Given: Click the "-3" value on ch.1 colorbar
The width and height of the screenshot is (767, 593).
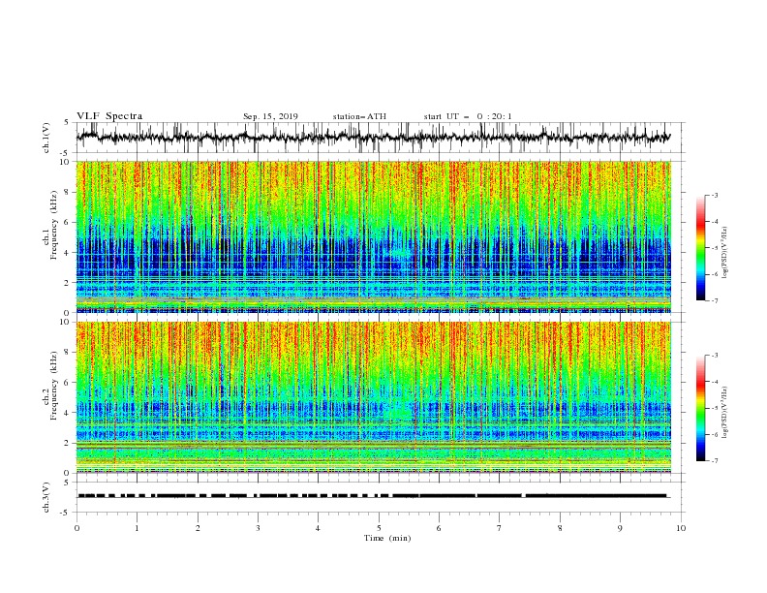Looking at the screenshot, I should coord(715,195).
